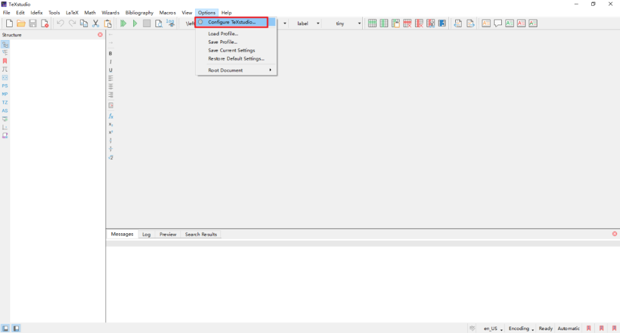This screenshot has width=620, height=333.
Task: Click Load Profile... menu entry
Action: 223,34
